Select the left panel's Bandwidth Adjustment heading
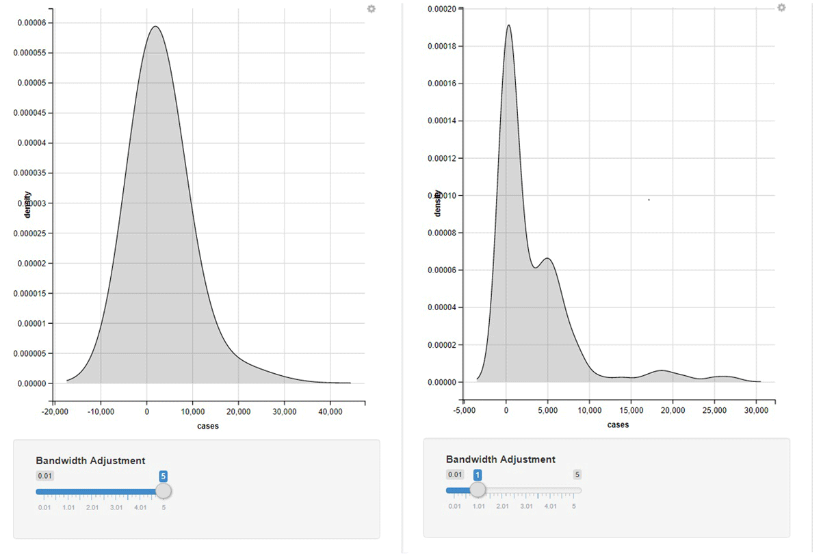The height and width of the screenshot is (558, 821). (x=90, y=461)
